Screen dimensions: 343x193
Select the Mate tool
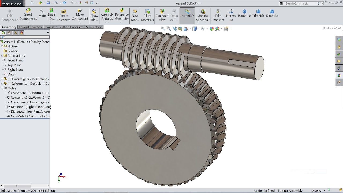[x=42, y=13]
